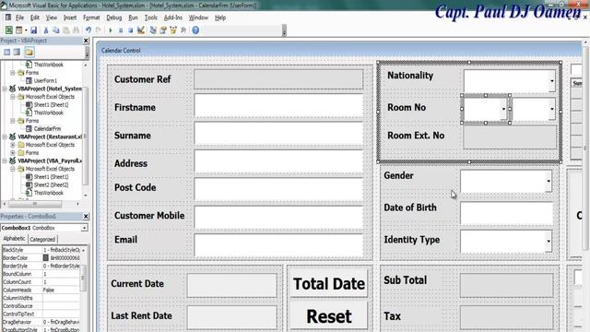The image size is (590, 332).
Task: Open the selected Room No combo box dropdown
Action: (x=503, y=109)
